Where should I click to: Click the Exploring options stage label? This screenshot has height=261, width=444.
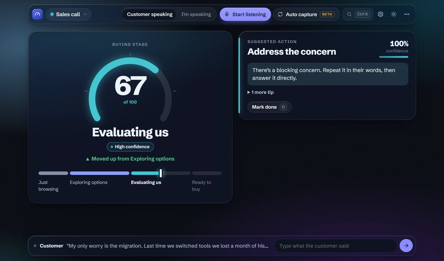point(89,182)
